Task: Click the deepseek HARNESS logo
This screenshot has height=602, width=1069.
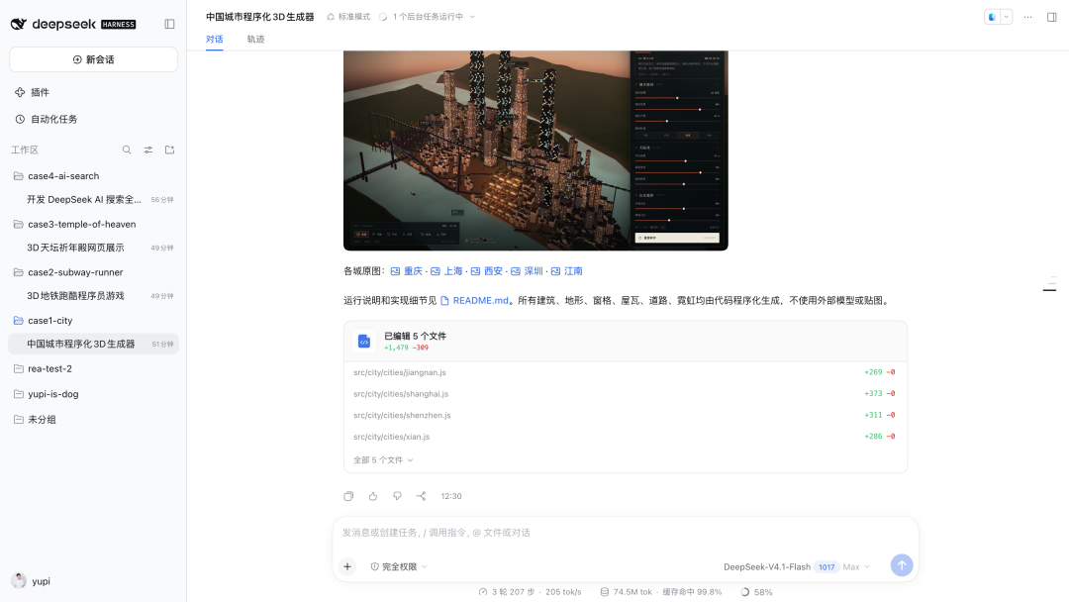Action: [73, 24]
